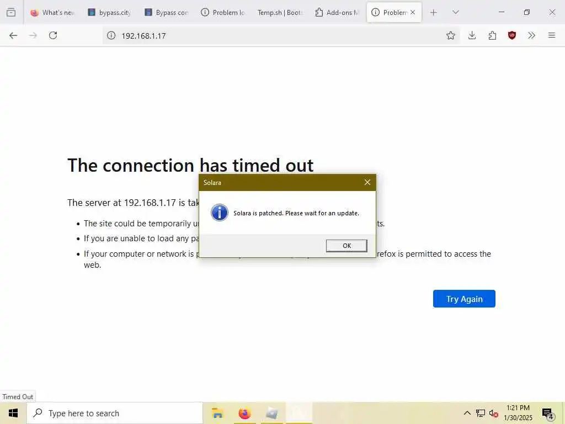This screenshot has width=565, height=424.
Task: Click the Solara info icon
Action: 220,213
